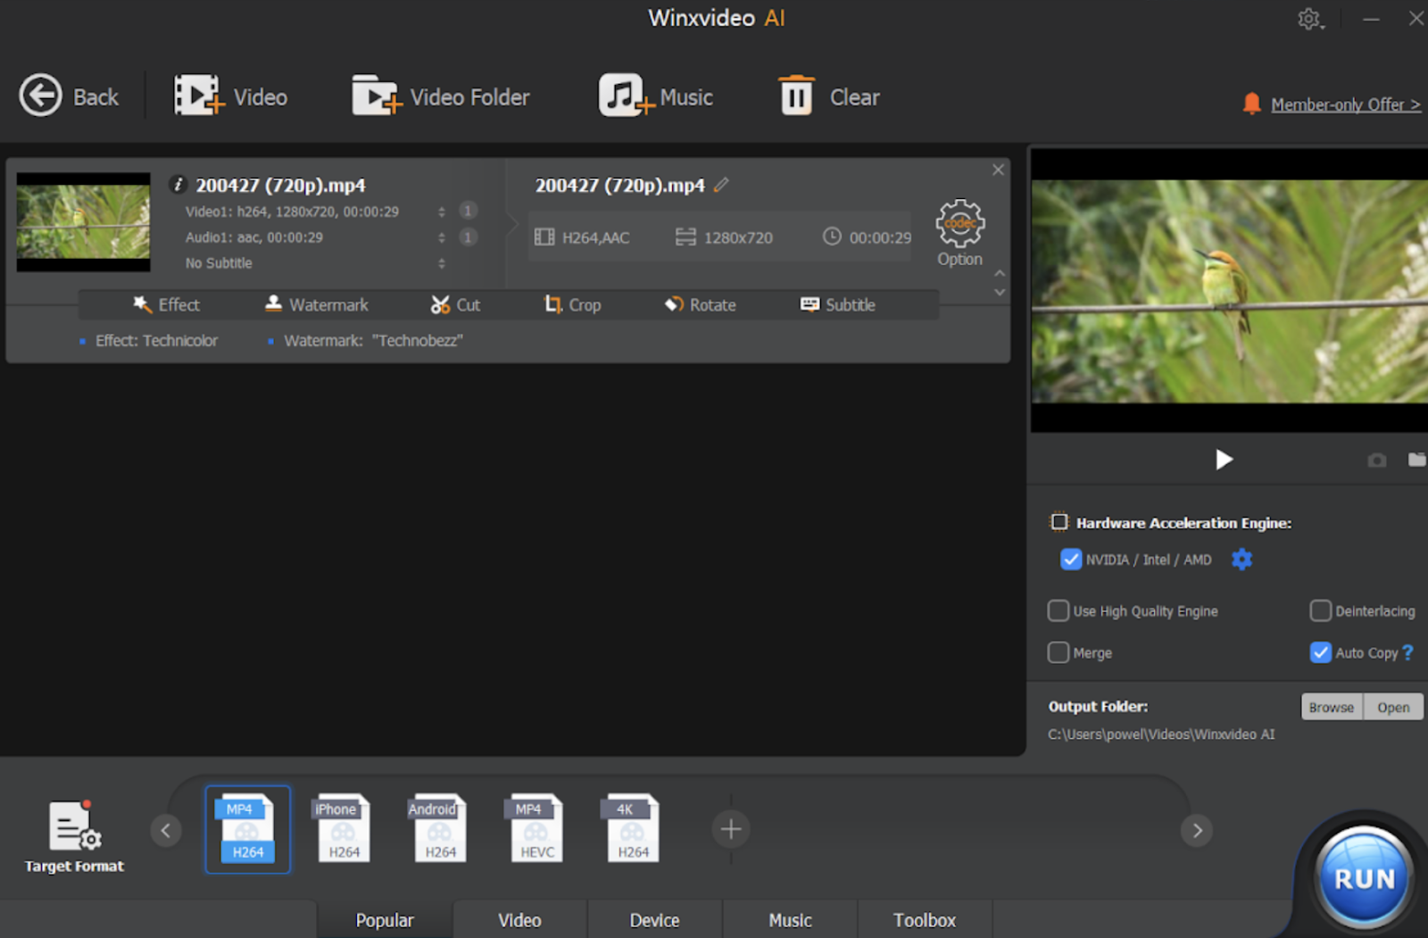
Task: Select the iPhone H264 format preset
Action: point(344,829)
